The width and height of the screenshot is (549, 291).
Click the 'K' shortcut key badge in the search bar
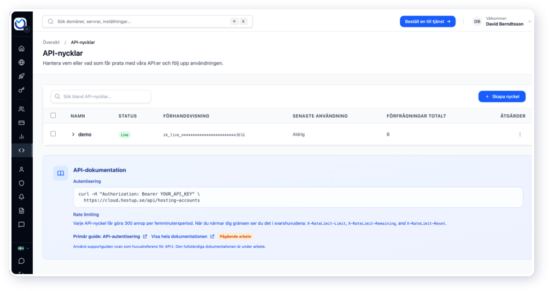click(x=243, y=21)
